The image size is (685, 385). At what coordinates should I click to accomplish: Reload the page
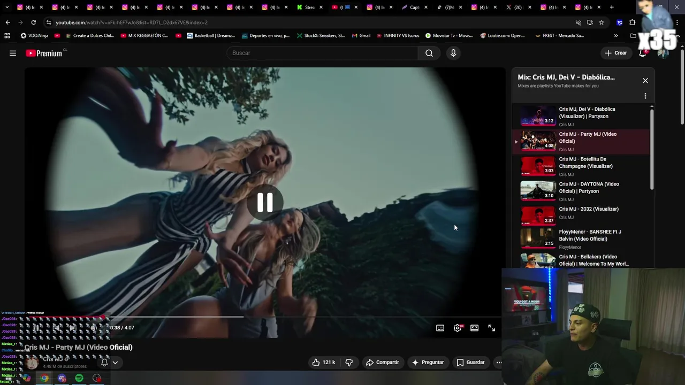pyautogui.click(x=33, y=22)
